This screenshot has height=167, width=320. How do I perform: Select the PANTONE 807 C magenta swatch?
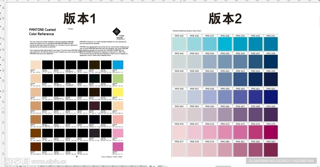pos(118,147)
